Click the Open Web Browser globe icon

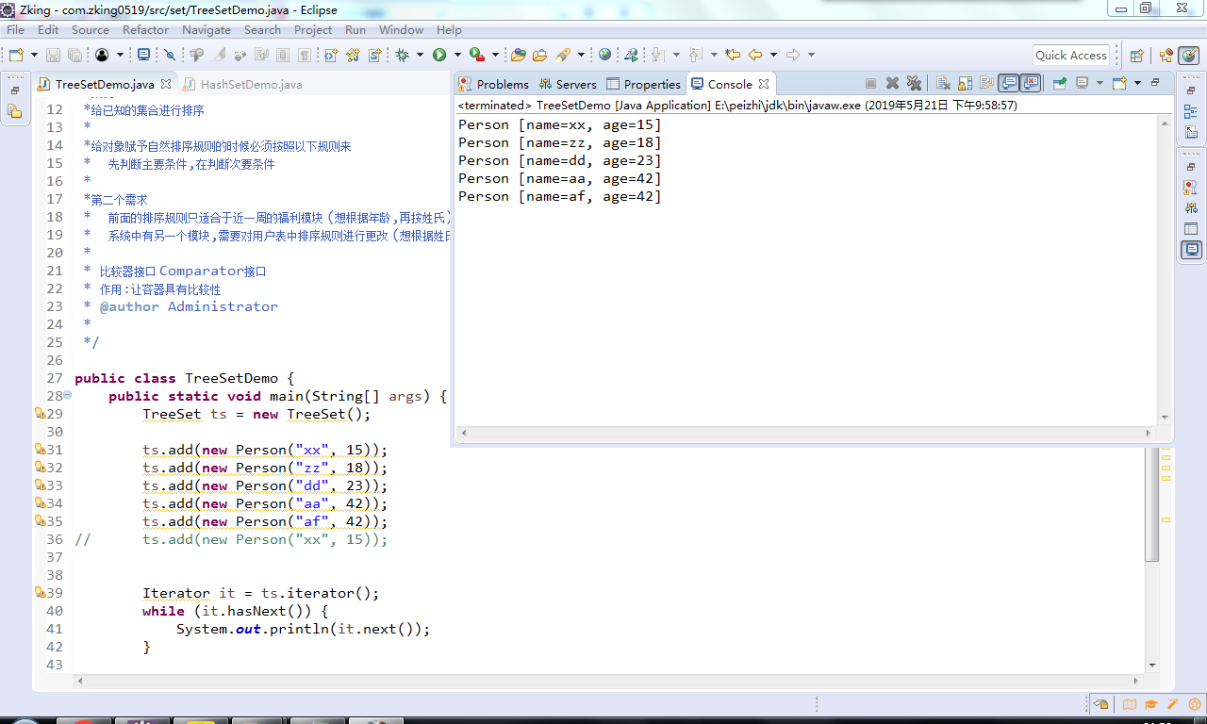604,55
